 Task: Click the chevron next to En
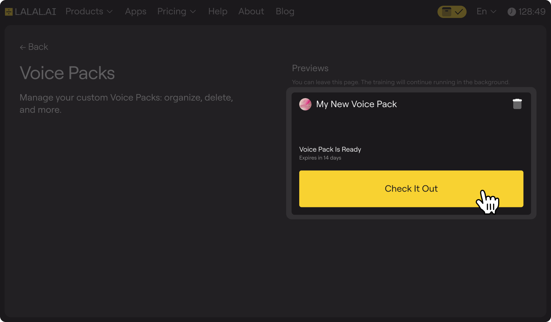click(x=493, y=12)
